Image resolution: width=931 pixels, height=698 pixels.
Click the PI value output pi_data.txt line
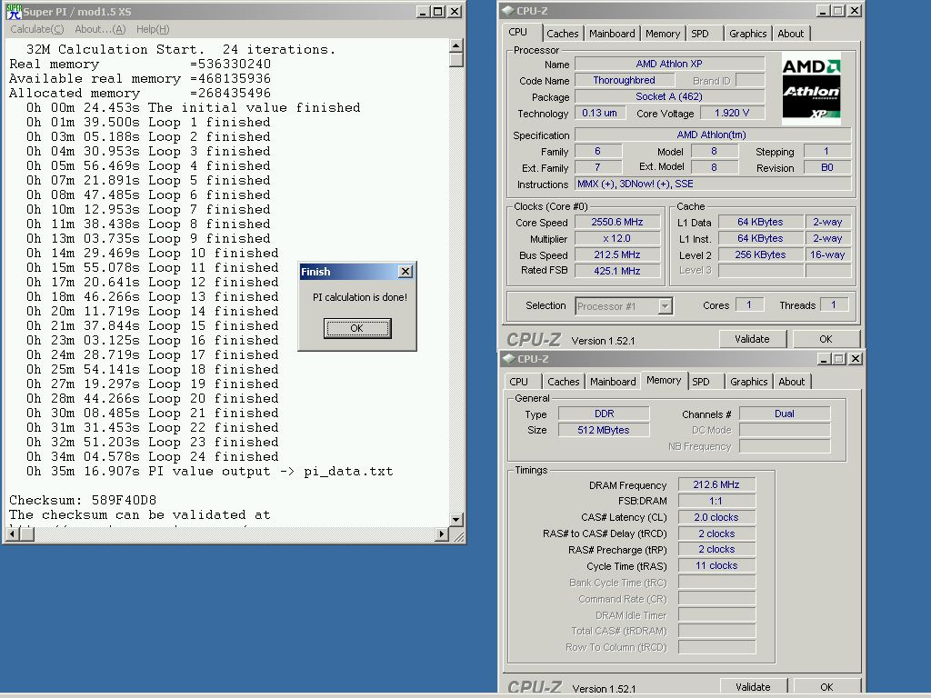[x=210, y=472]
